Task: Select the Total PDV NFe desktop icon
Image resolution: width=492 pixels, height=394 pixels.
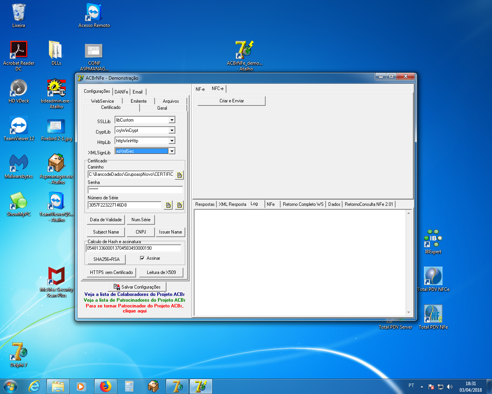Action: tap(433, 317)
